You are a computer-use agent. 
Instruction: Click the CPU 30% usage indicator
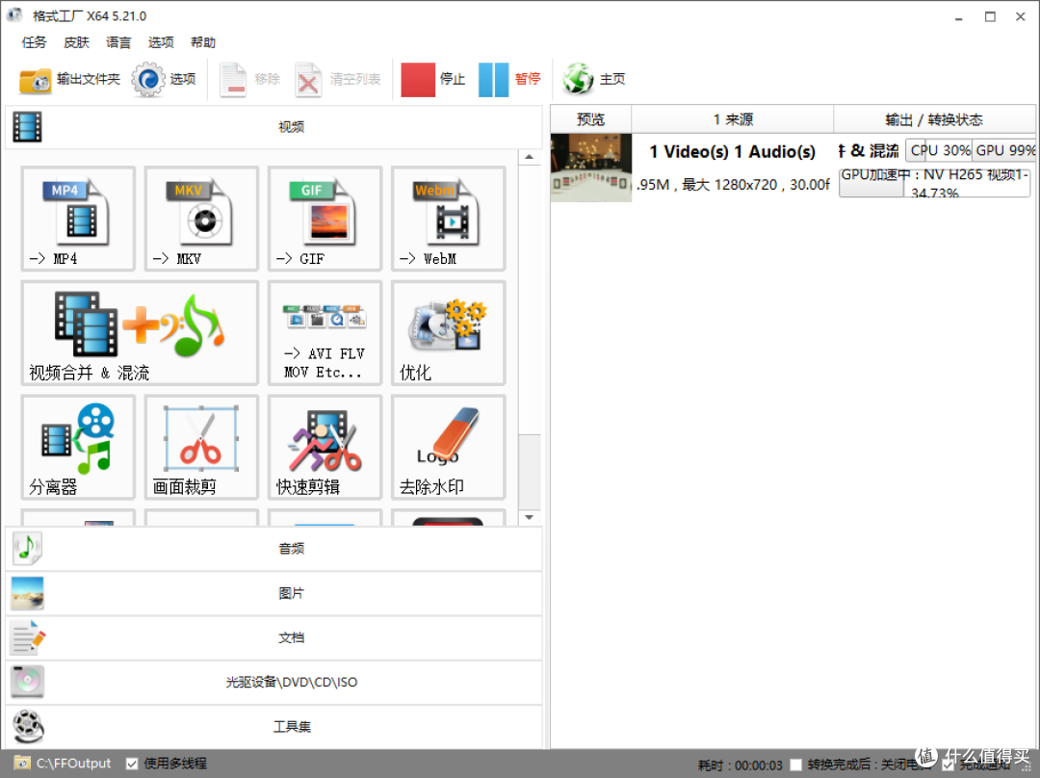(x=939, y=150)
